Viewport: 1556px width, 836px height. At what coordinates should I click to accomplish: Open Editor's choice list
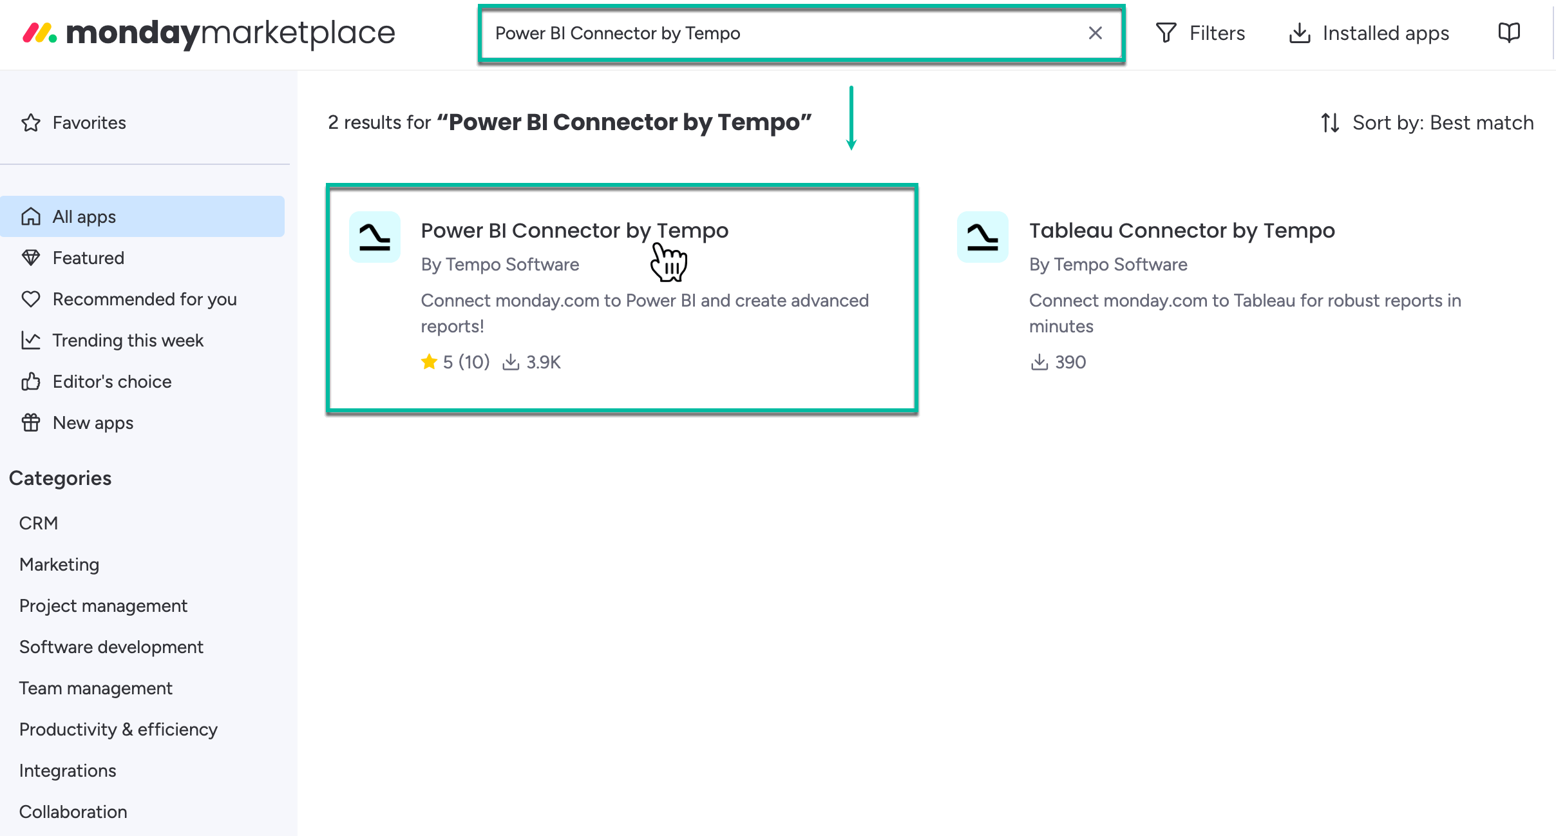tap(111, 381)
